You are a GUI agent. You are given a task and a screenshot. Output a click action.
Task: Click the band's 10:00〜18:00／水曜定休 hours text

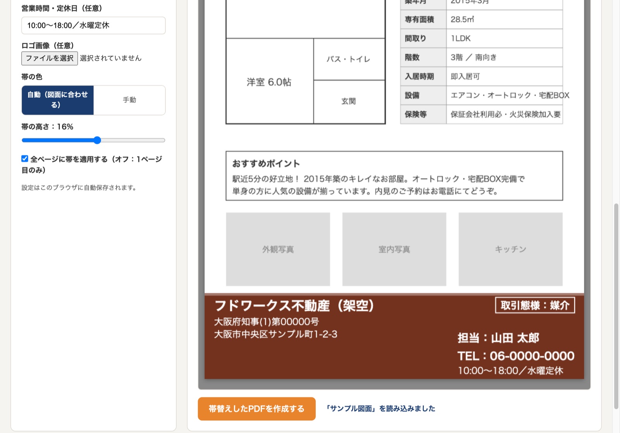coord(510,371)
